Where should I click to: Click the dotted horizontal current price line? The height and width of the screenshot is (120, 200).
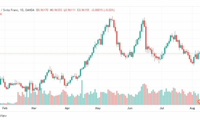[100, 54]
